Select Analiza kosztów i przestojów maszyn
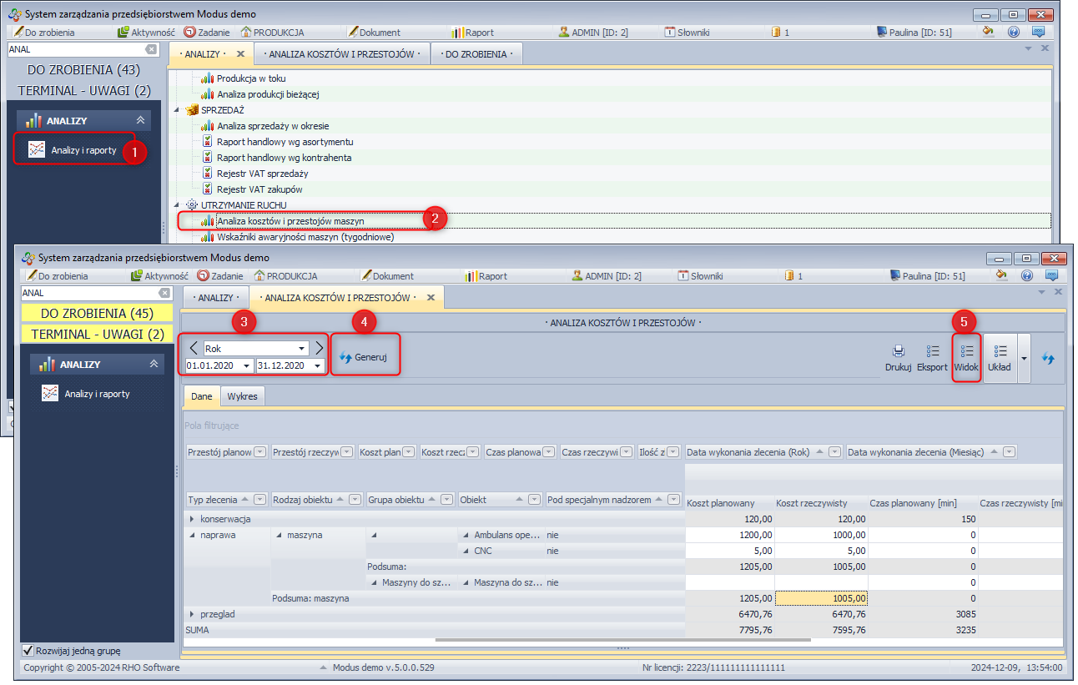The height and width of the screenshot is (685, 1078). click(290, 221)
